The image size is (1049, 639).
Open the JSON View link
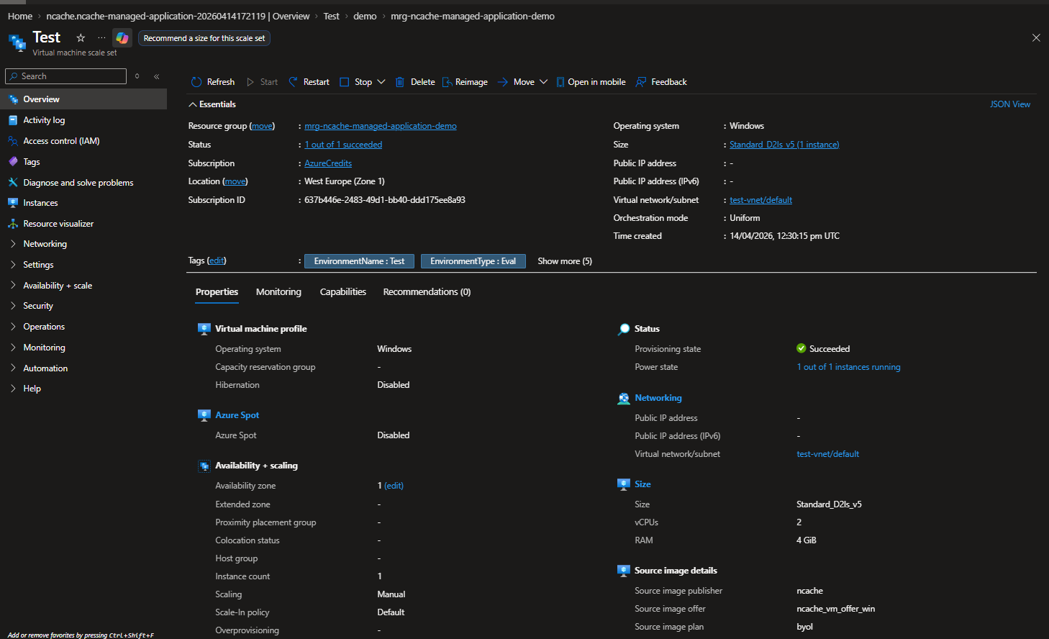pyautogui.click(x=1010, y=104)
